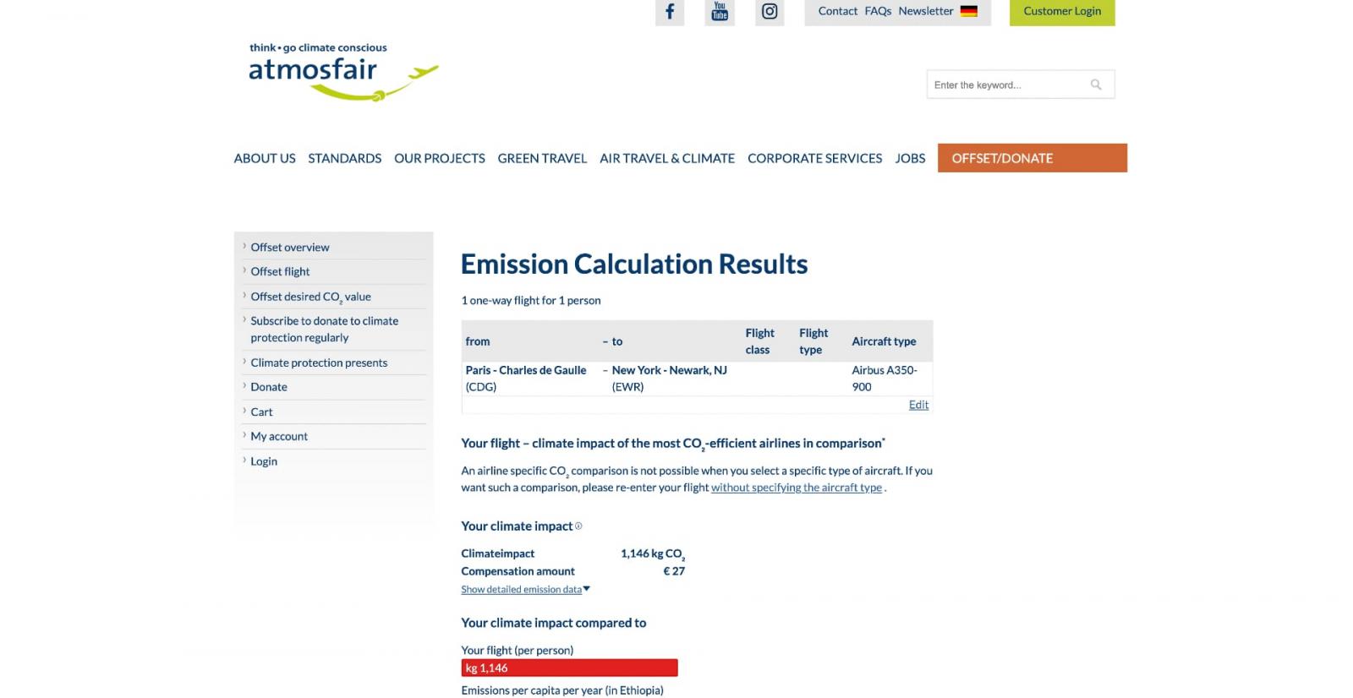
Task: Follow the without specifying aircraft type link
Action: [796, 488]
